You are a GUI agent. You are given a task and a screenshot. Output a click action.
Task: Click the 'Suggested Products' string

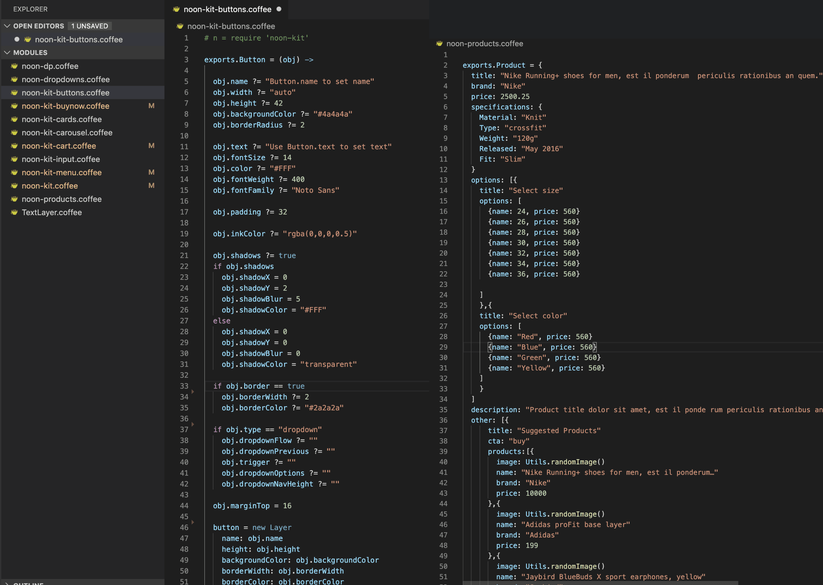pyautogui.click(x=559, y=431)
